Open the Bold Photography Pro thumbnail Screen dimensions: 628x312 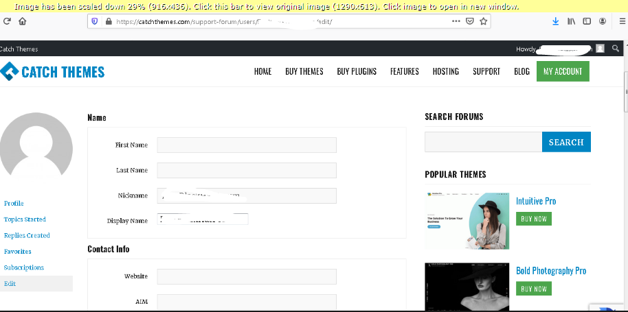(x=467, y=287)
